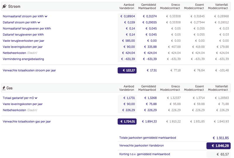Click Gemiddeld Marktaanbod header in Gas table

point(147,88)
